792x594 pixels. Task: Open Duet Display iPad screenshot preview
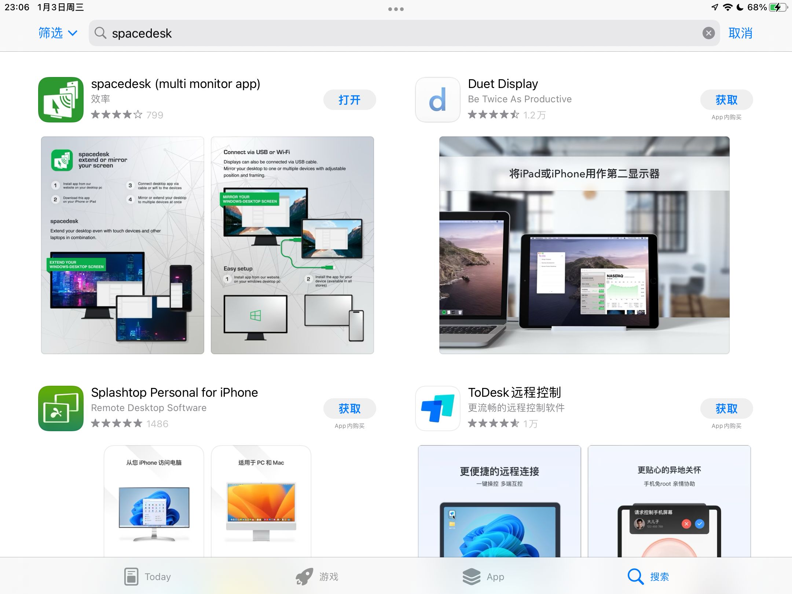[584, 245]
